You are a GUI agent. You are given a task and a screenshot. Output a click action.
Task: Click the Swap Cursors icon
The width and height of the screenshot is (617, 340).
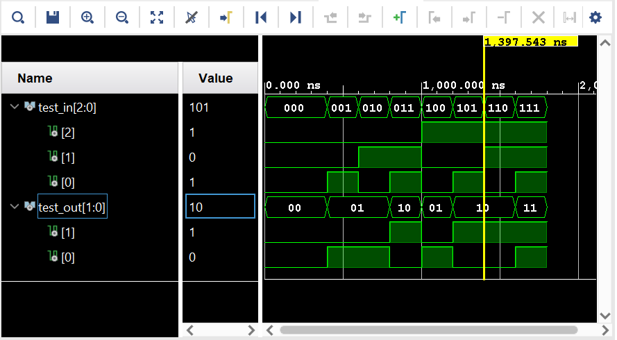(503, 17)
